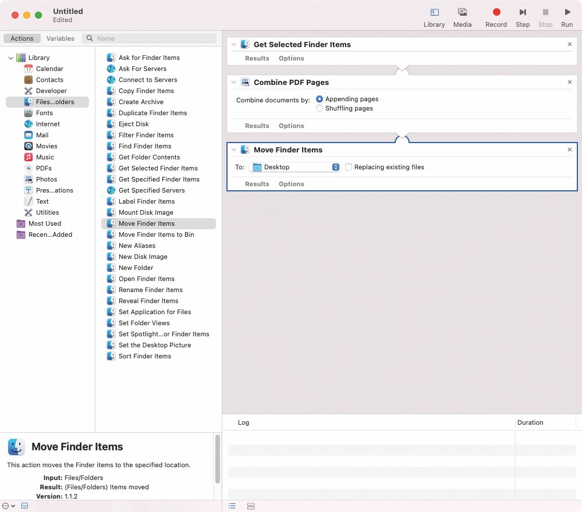Show Results for Combine PDF Pages
Viewport: 582px width, 512px height.
257,126
